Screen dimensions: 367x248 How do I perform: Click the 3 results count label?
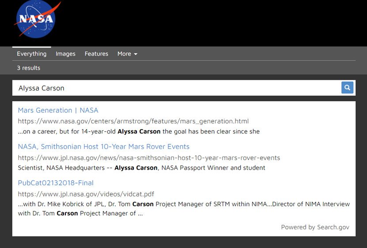click(28, 68)
